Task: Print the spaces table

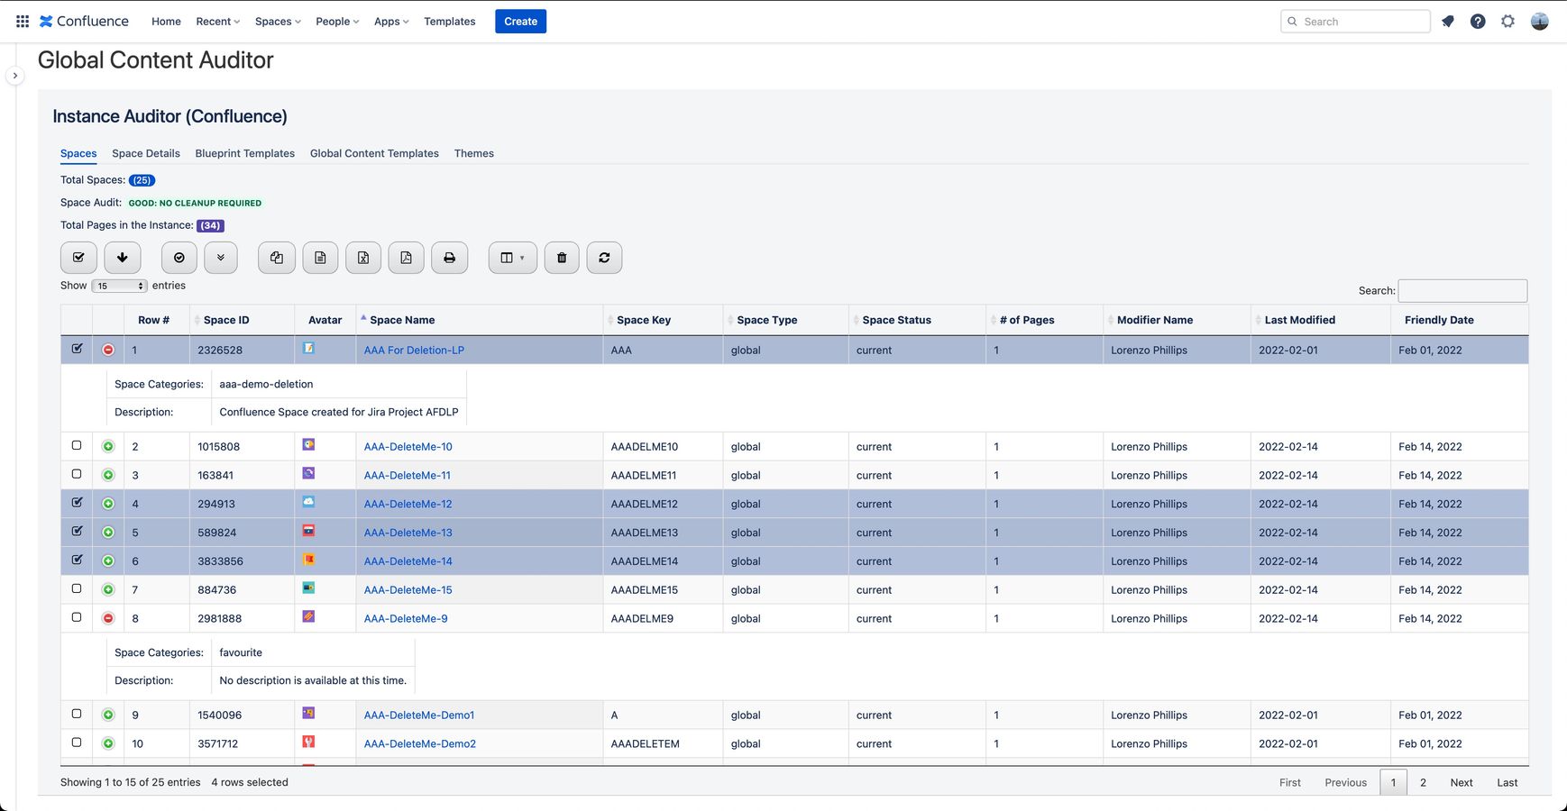Action: click(449, 258)
